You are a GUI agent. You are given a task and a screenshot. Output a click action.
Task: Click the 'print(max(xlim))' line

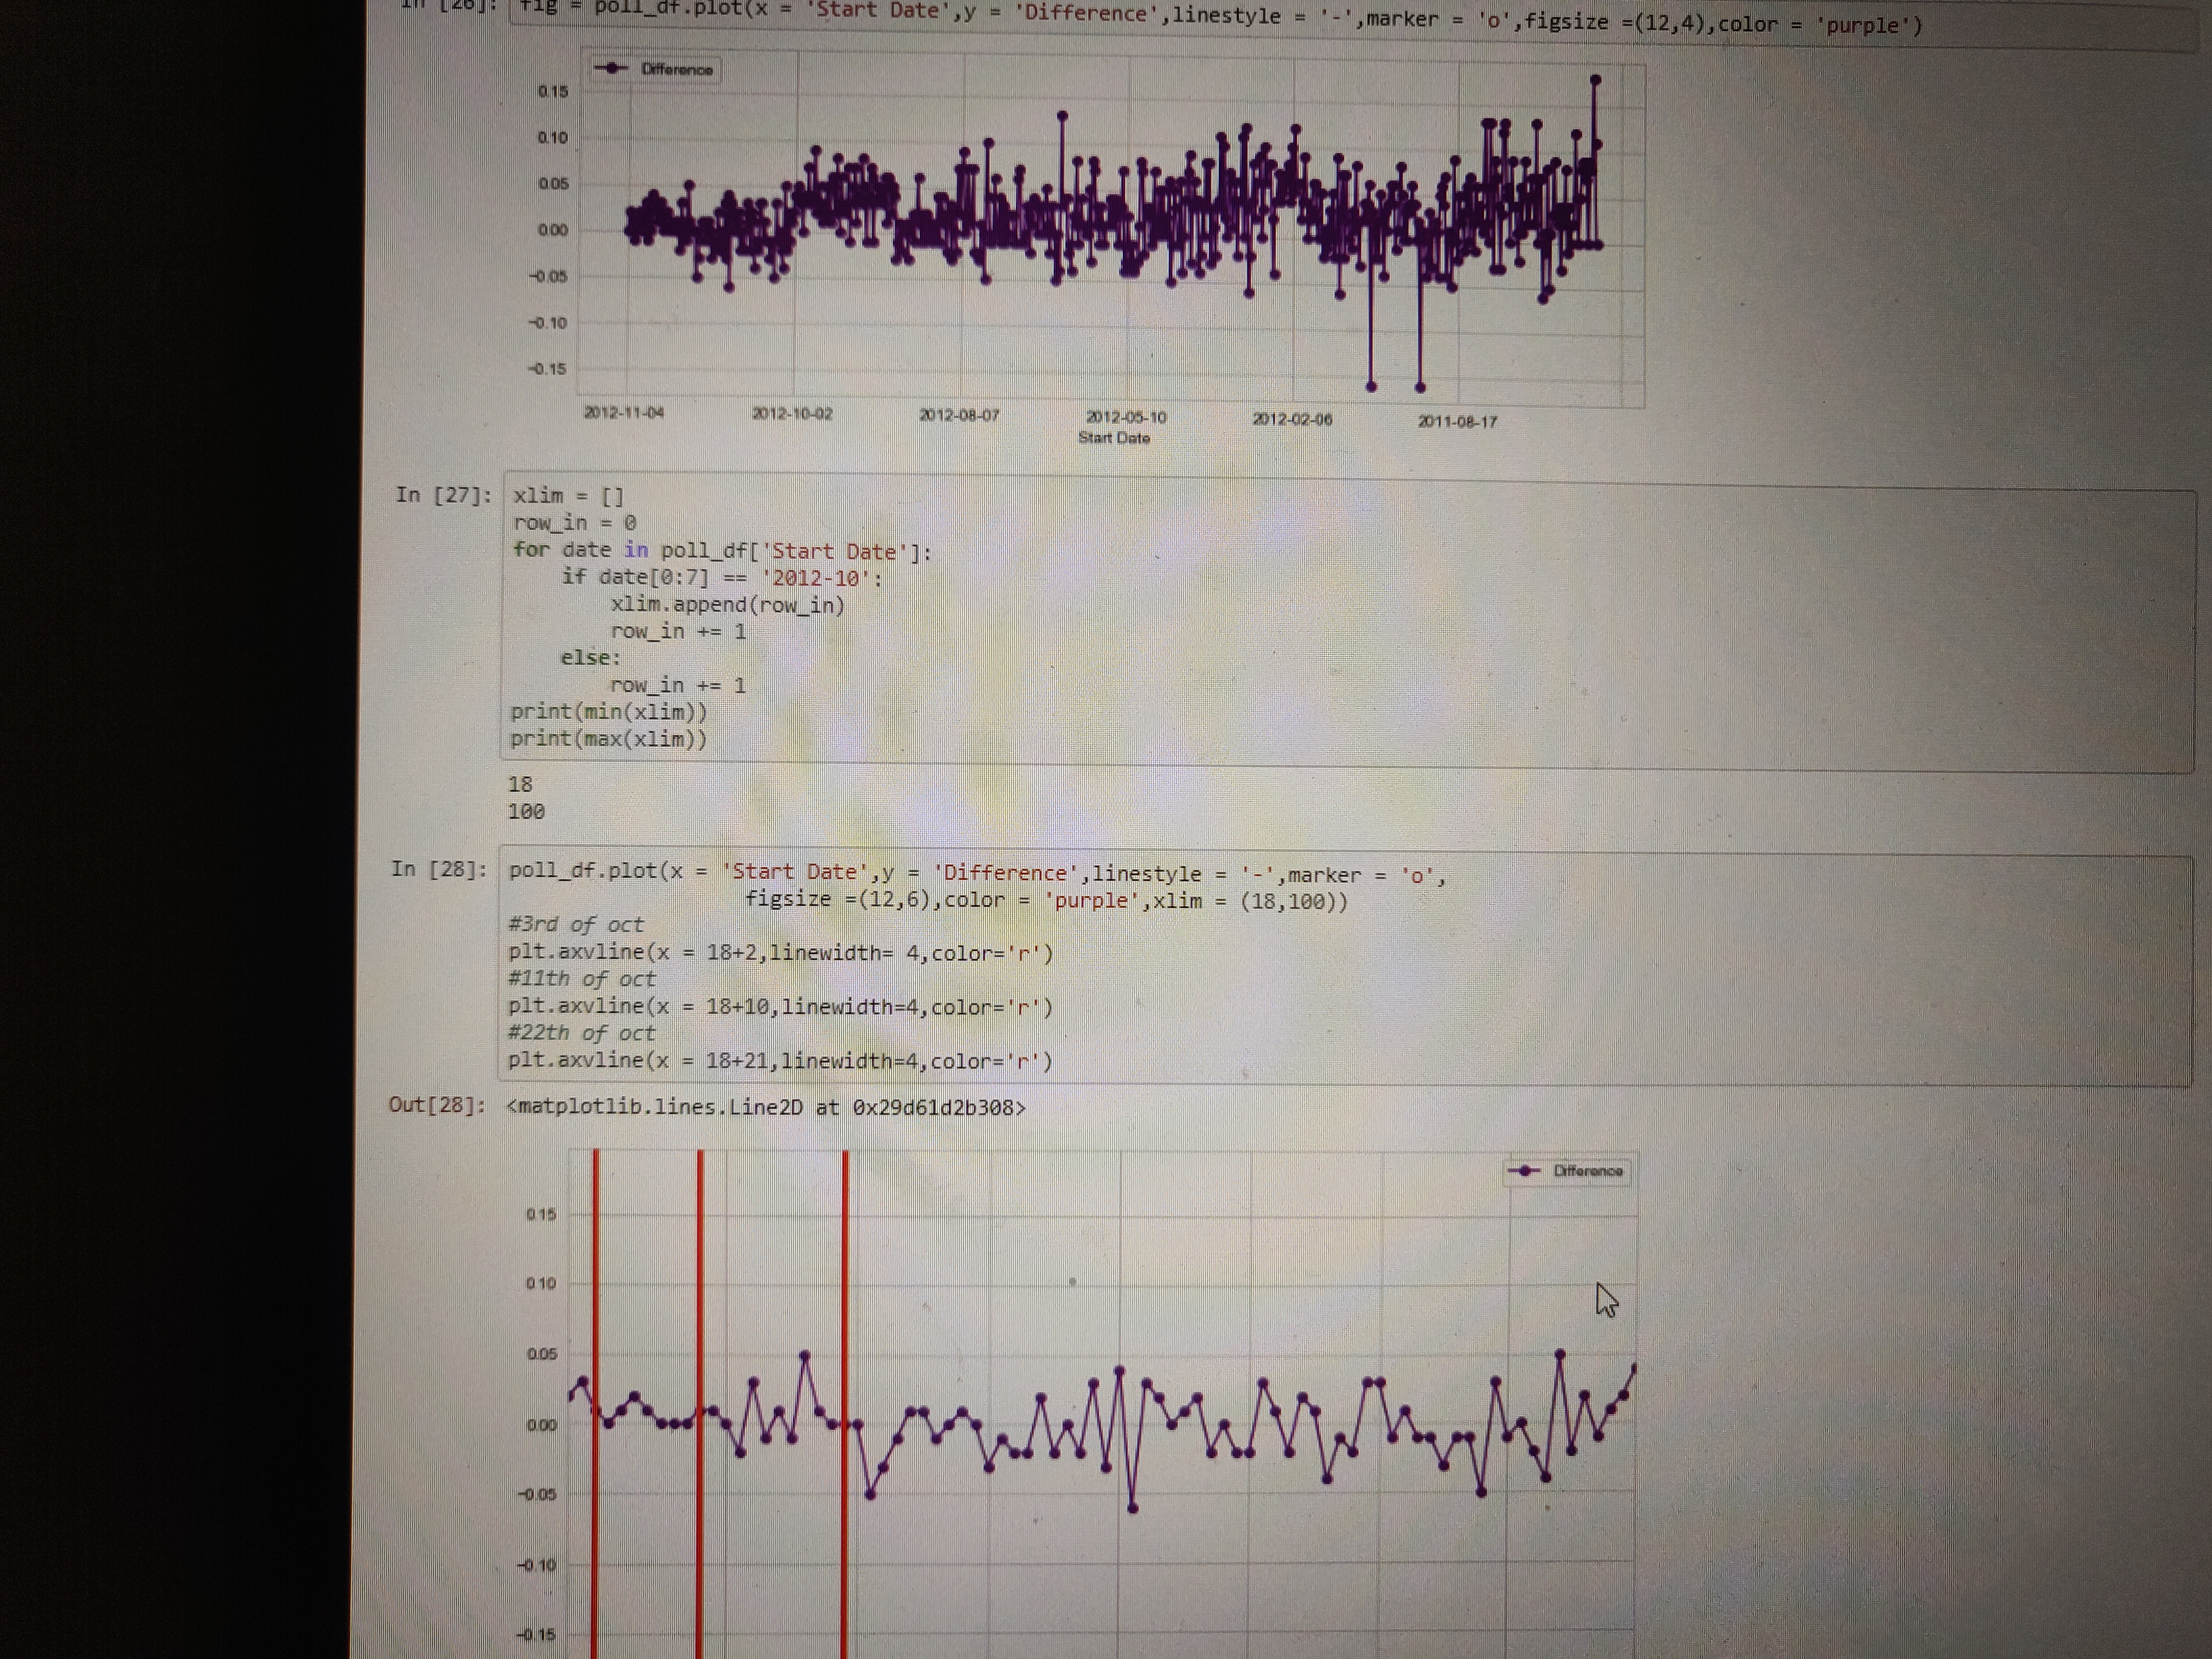click(x=608, y=739)
